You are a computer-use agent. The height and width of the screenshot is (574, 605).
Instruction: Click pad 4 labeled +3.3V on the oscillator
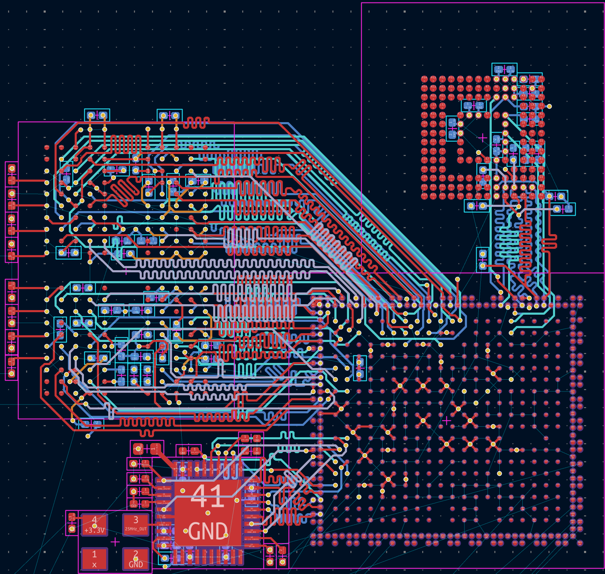pyautogui.click(x=94, y=526)
